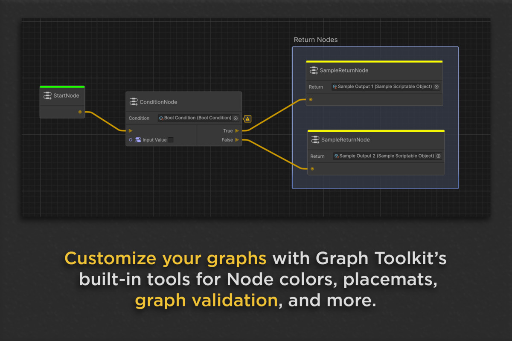Click input port of bottom SampleReturnNode
512x341 pixels.
[x=312, y=169]
